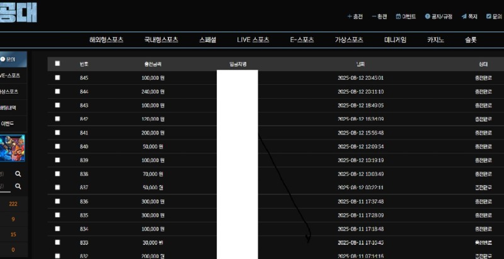Click the upper magnifier search icon in sidebar
This screenshot has height=259, width=504.
coord(18,174)
